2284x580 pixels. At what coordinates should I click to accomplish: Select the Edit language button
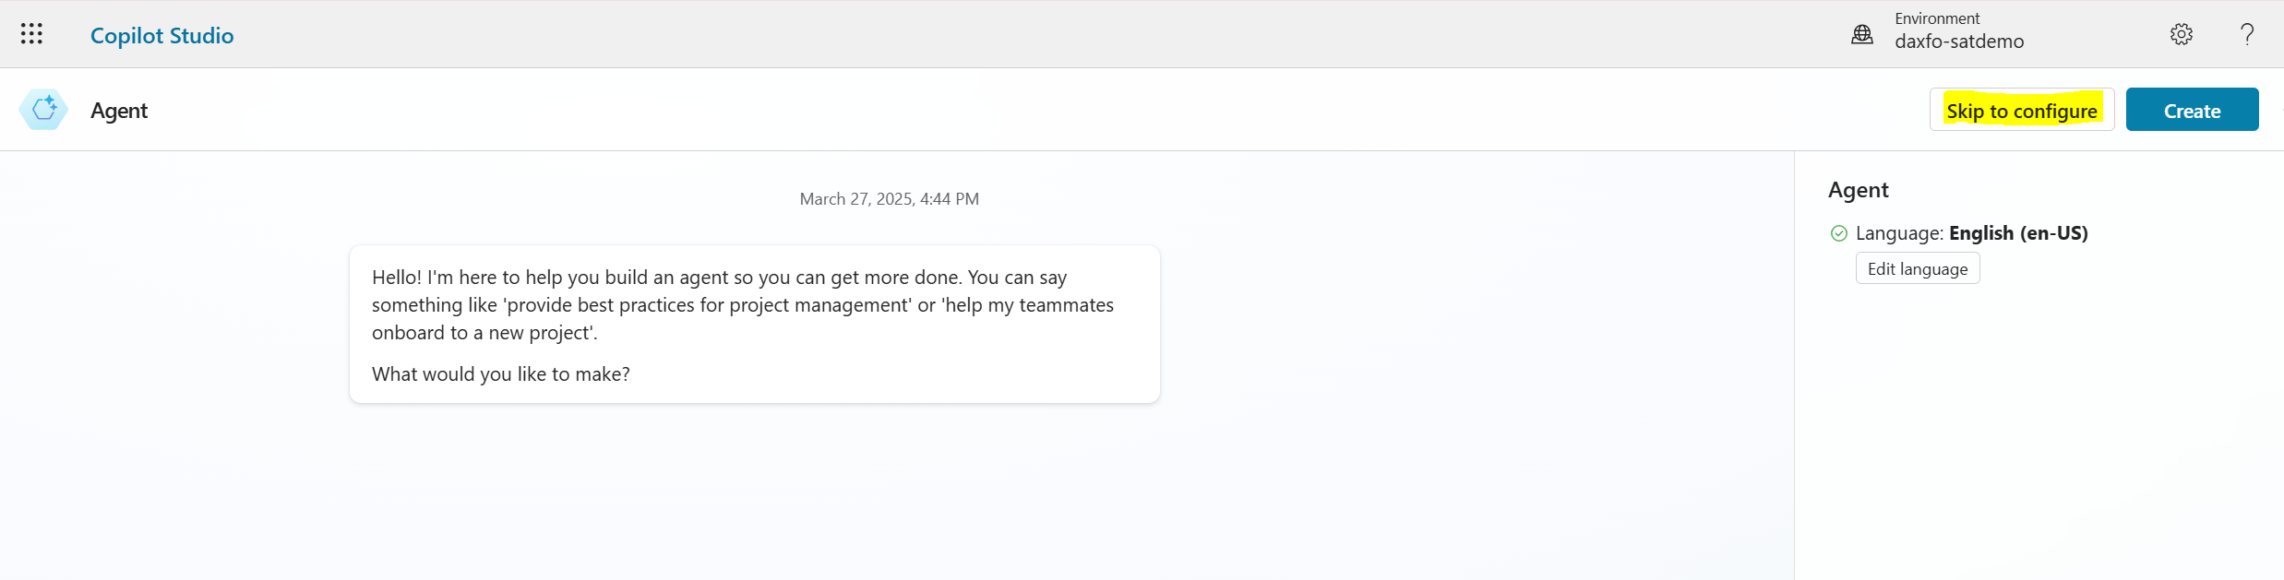click(1917, 268)
